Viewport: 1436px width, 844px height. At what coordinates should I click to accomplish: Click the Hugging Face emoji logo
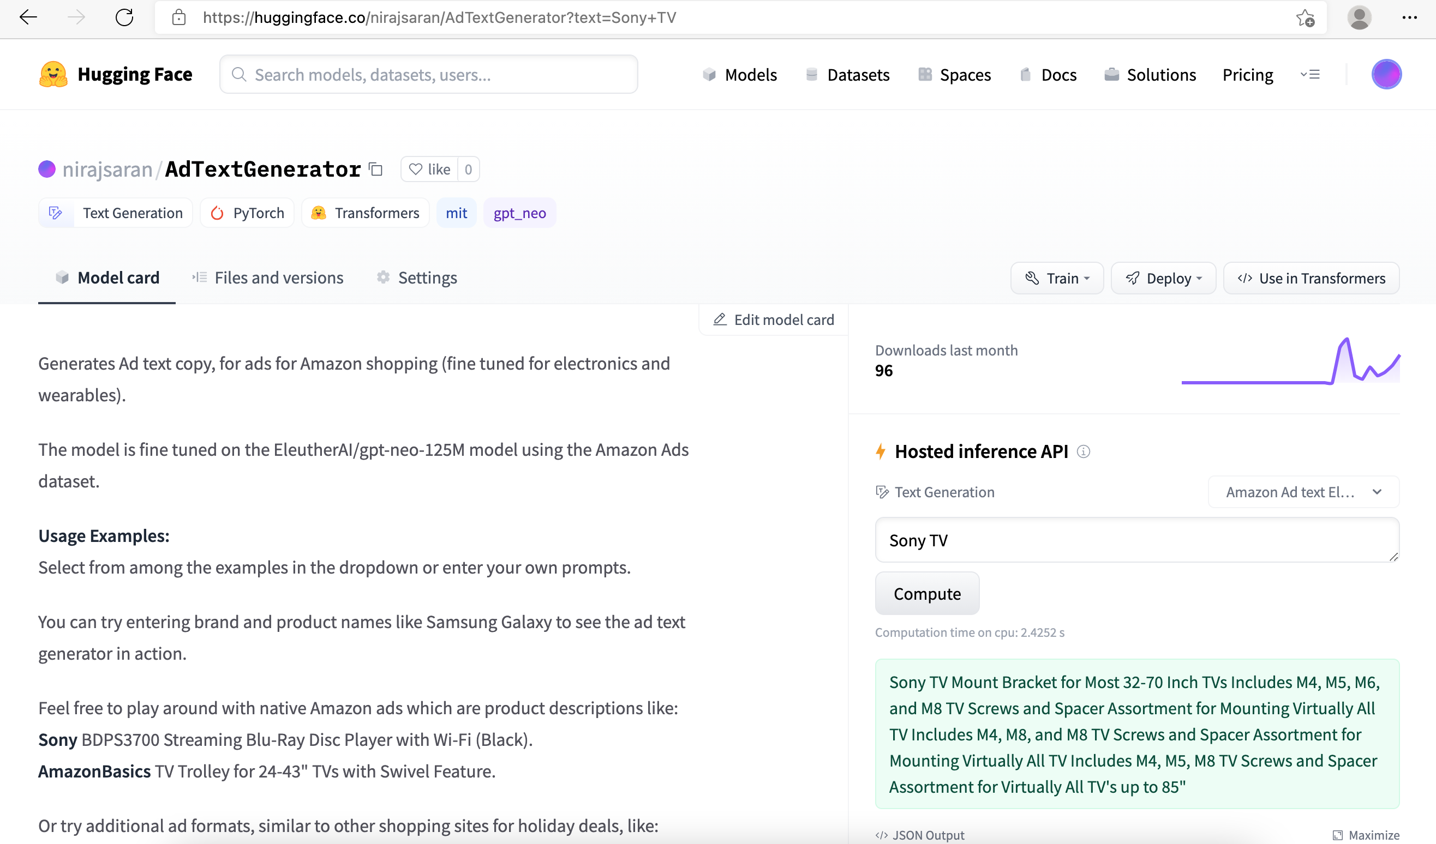click(x=53, y=75)
